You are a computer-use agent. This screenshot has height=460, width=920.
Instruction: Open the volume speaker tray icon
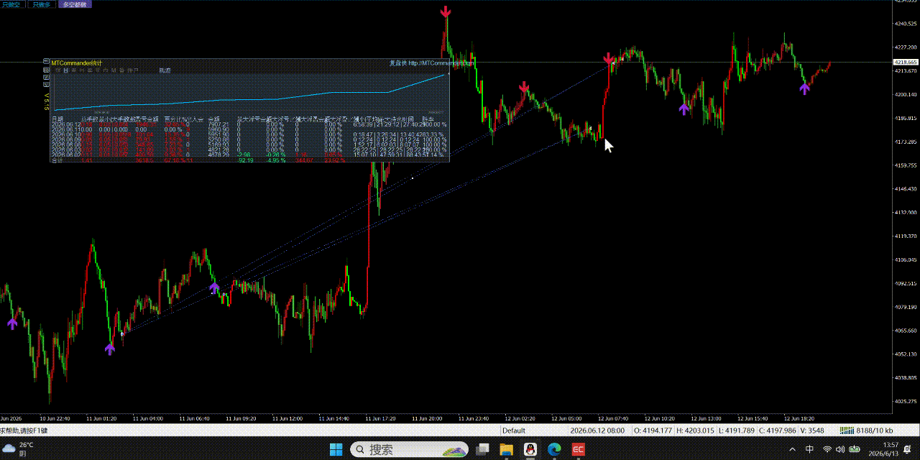(x=841, y=450)
